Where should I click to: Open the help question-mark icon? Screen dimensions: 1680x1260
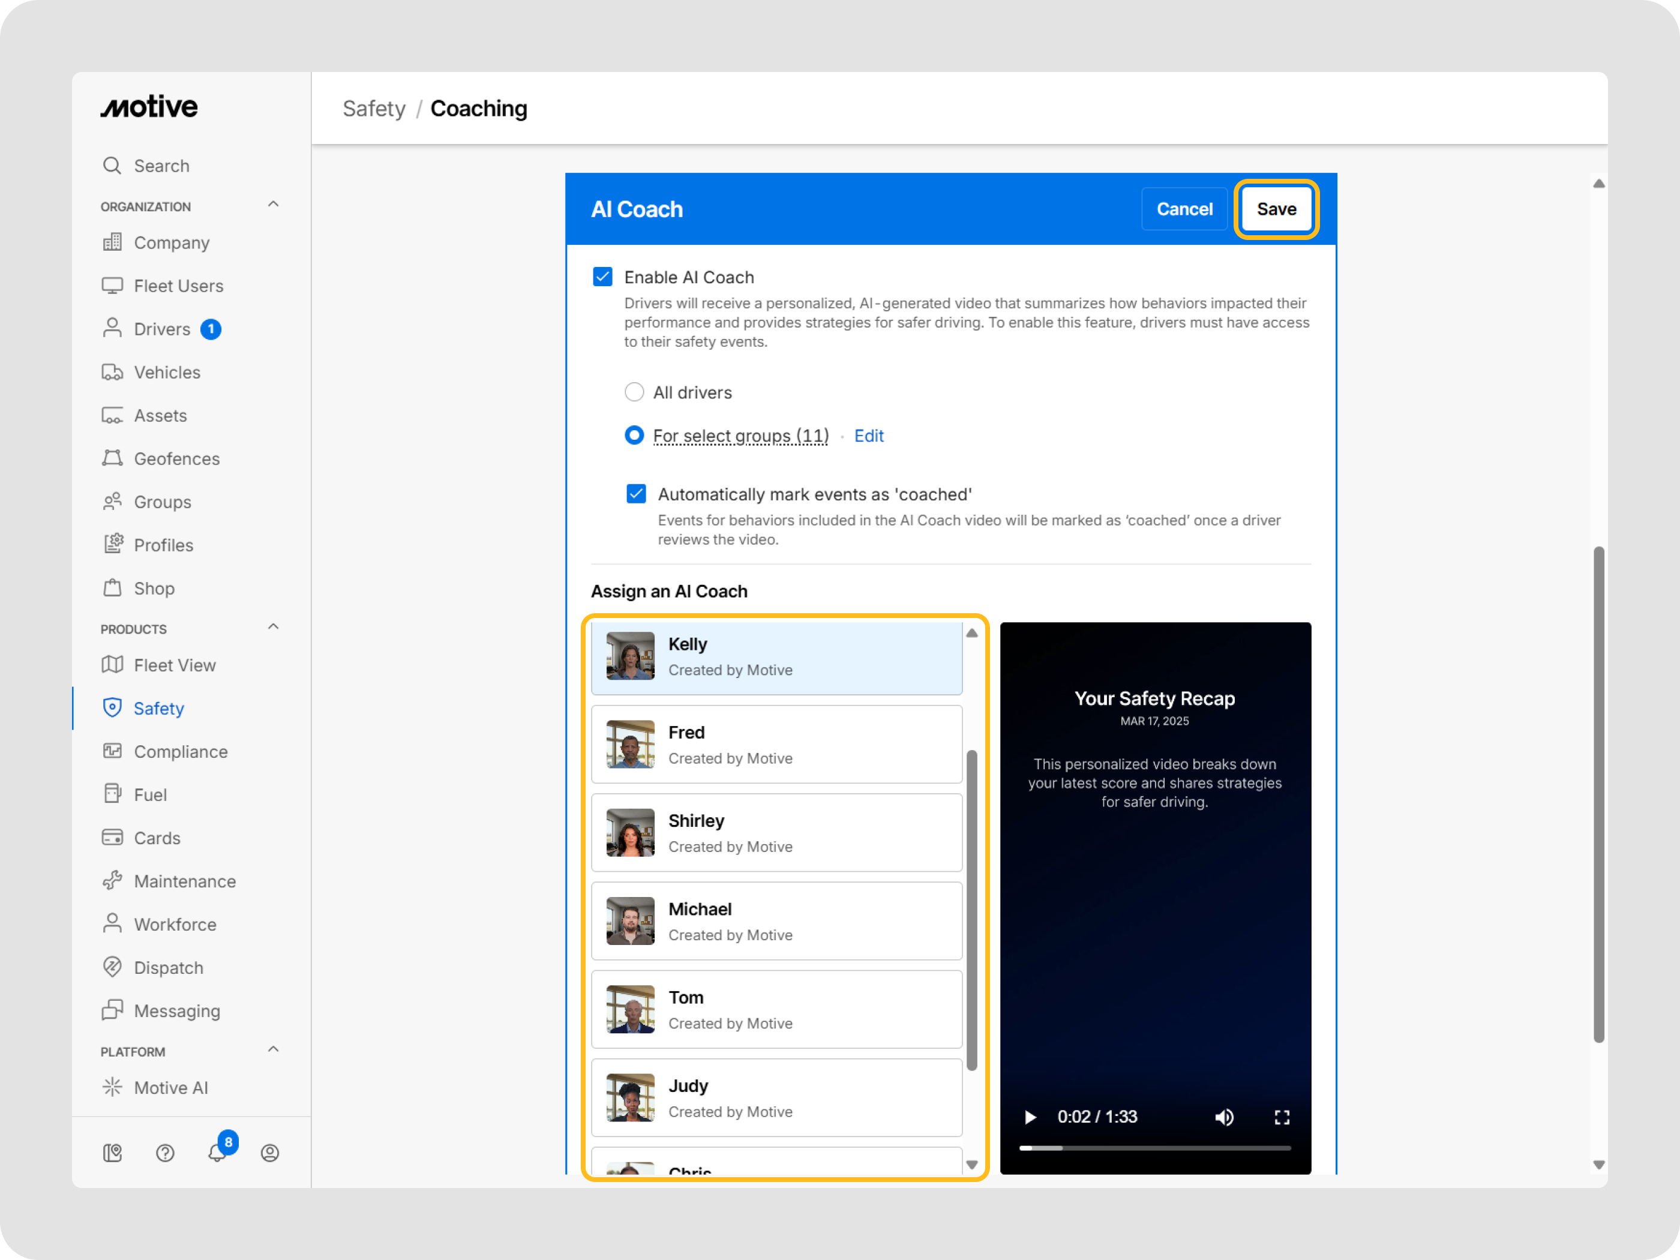coord(165,1153)
